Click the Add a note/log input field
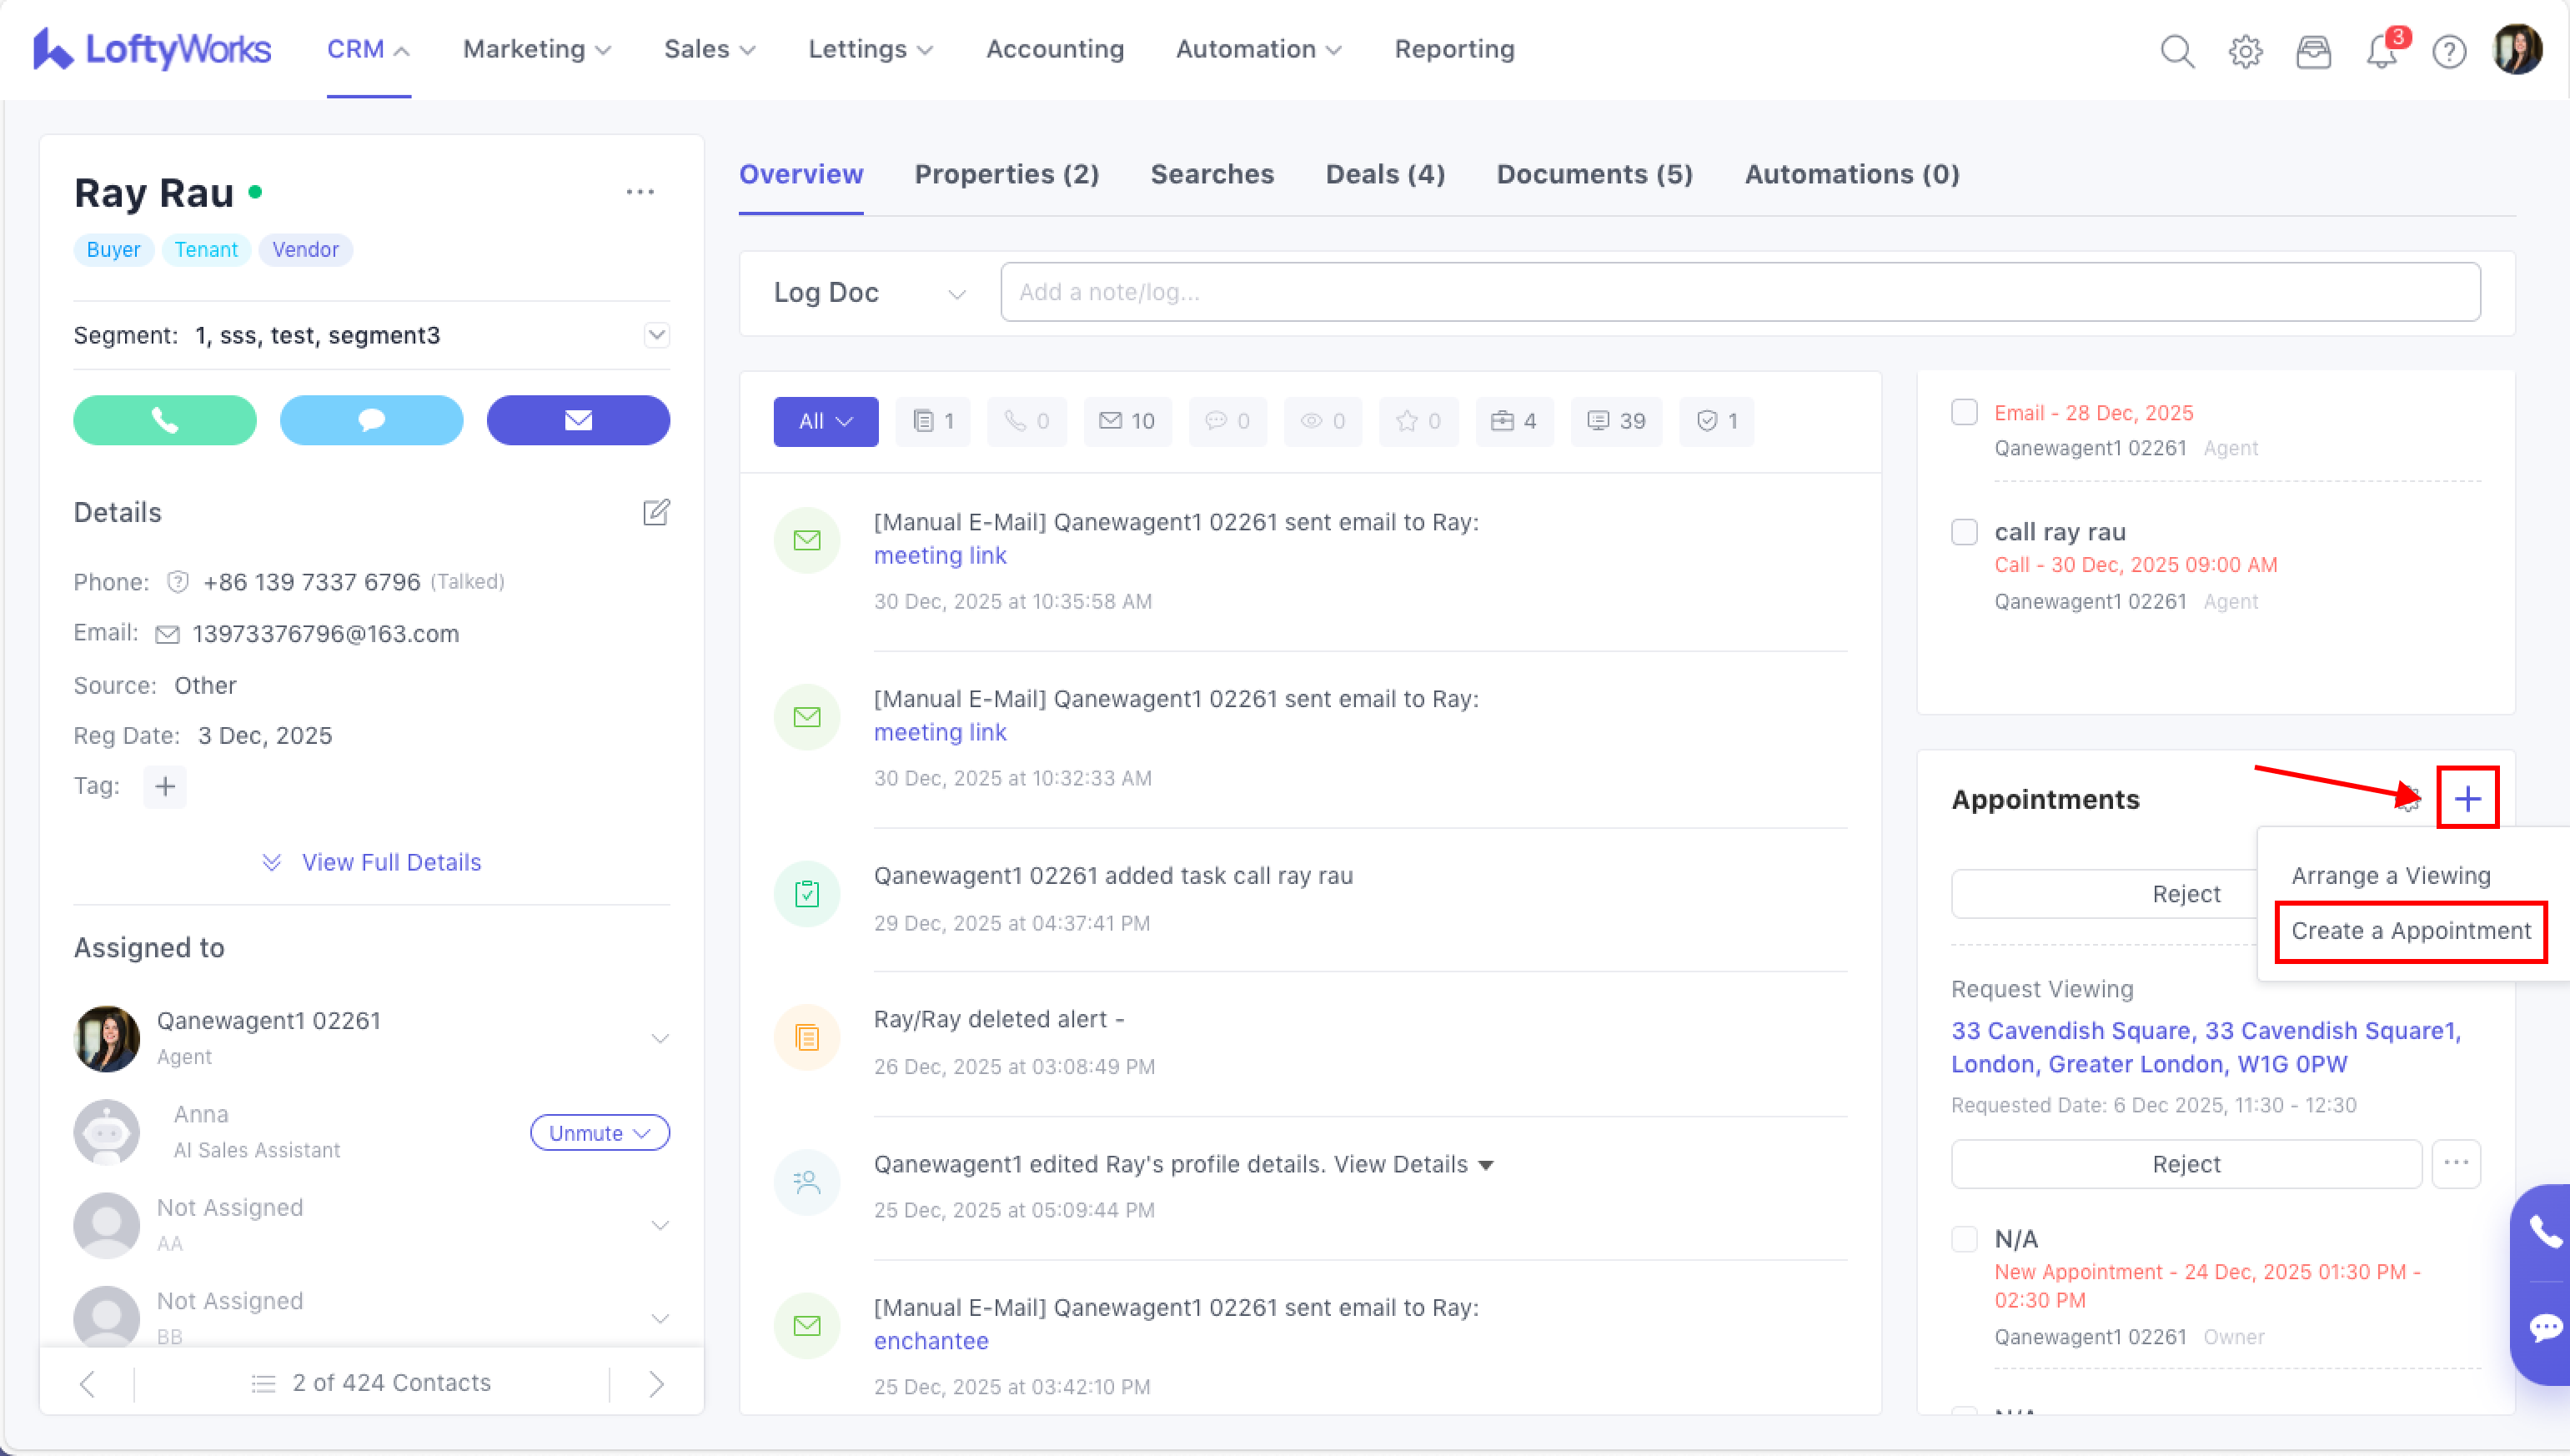Viewport: 2570px width, 1456px height. [1739, 293]
